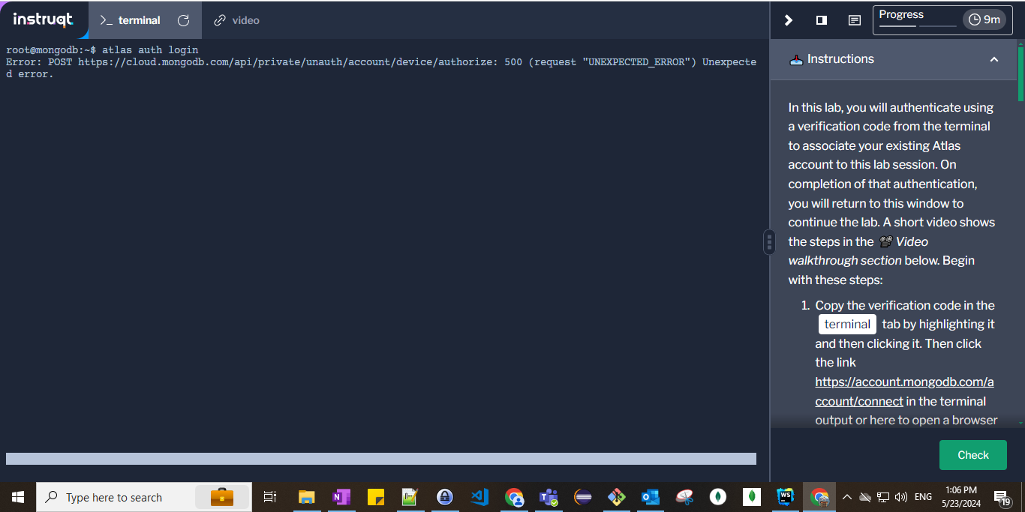Launch WebStorm from the taskbar
The height and width of the screenshot is (512, 1025).
pos(786,497)
